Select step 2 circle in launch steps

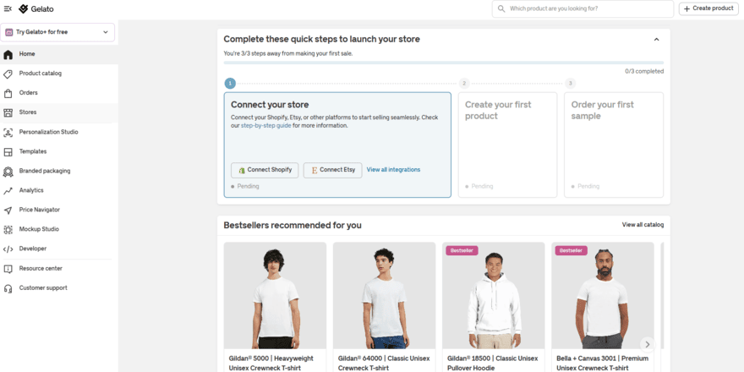pos(464,84)
